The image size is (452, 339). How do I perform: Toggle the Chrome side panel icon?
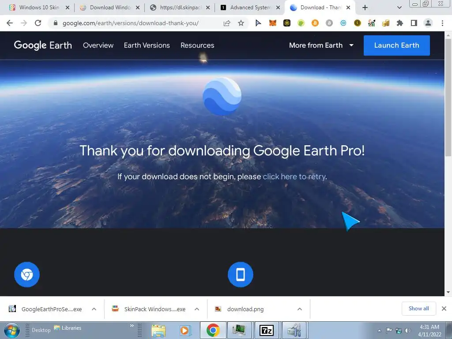pos(414,23)
